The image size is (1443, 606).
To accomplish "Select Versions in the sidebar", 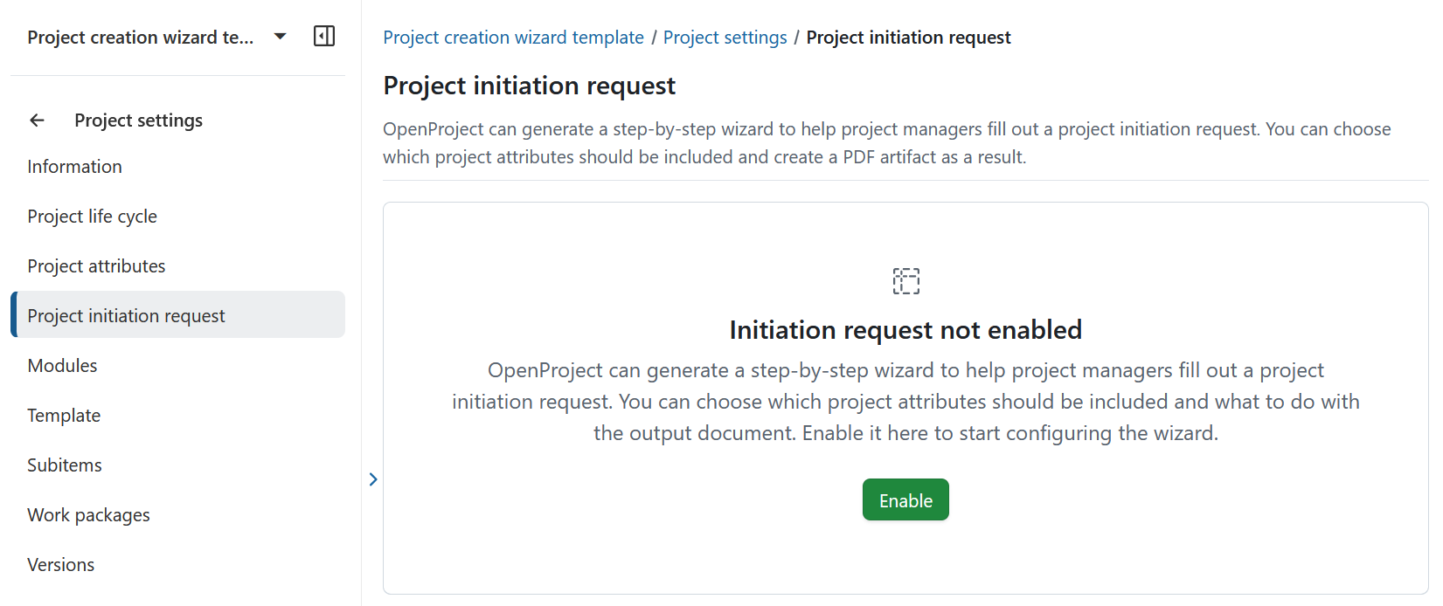I will (x=60, y=564).
